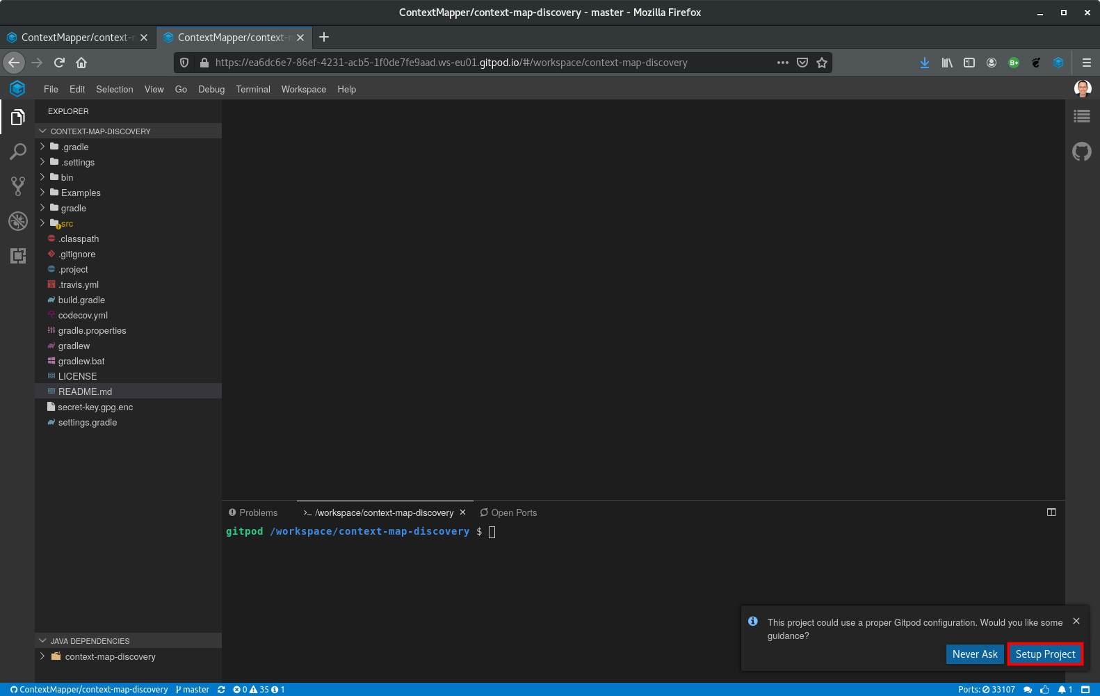Open the Firefox library icon
This screenshot has height=696, width=1100.
click(x=947, y=63)
